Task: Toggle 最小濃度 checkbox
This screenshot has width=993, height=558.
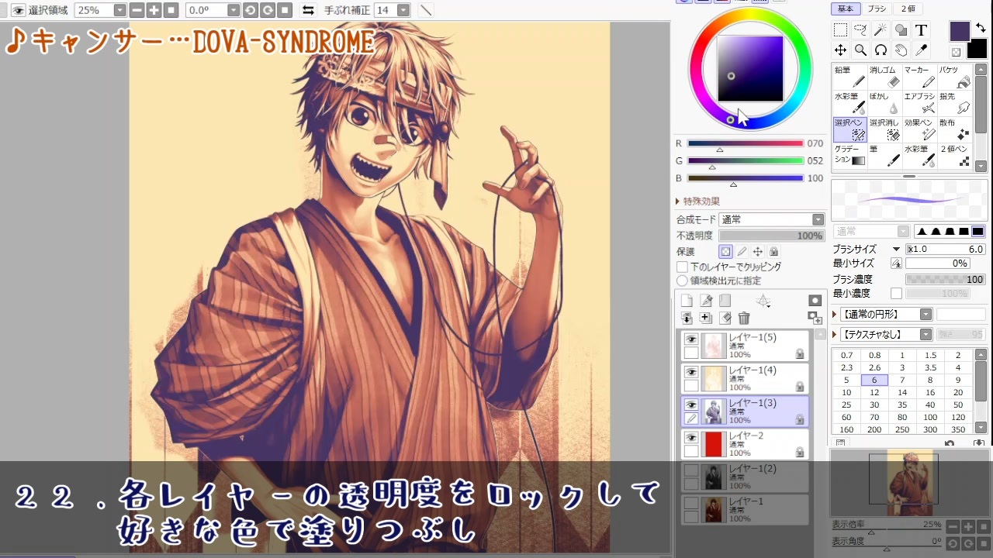Action: tap(896, 294)
